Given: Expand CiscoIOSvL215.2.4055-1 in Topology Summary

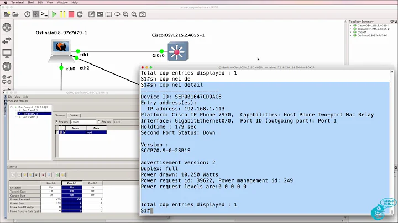Looking at the screenshot, I should [350, 25].
